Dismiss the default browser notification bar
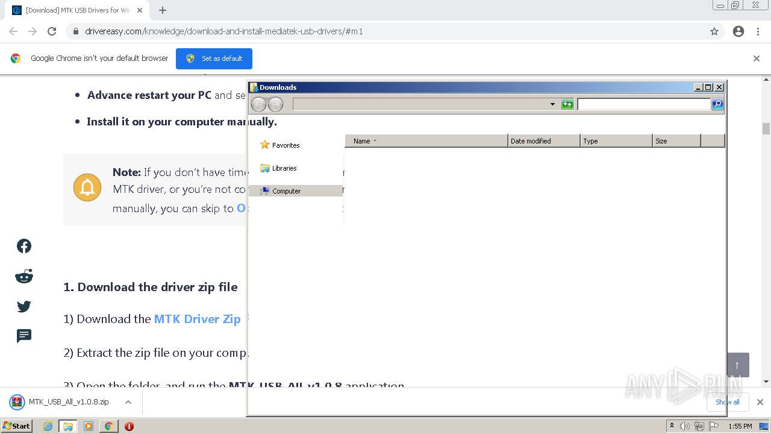The image size is (771, 434). [x=757, y=58]
